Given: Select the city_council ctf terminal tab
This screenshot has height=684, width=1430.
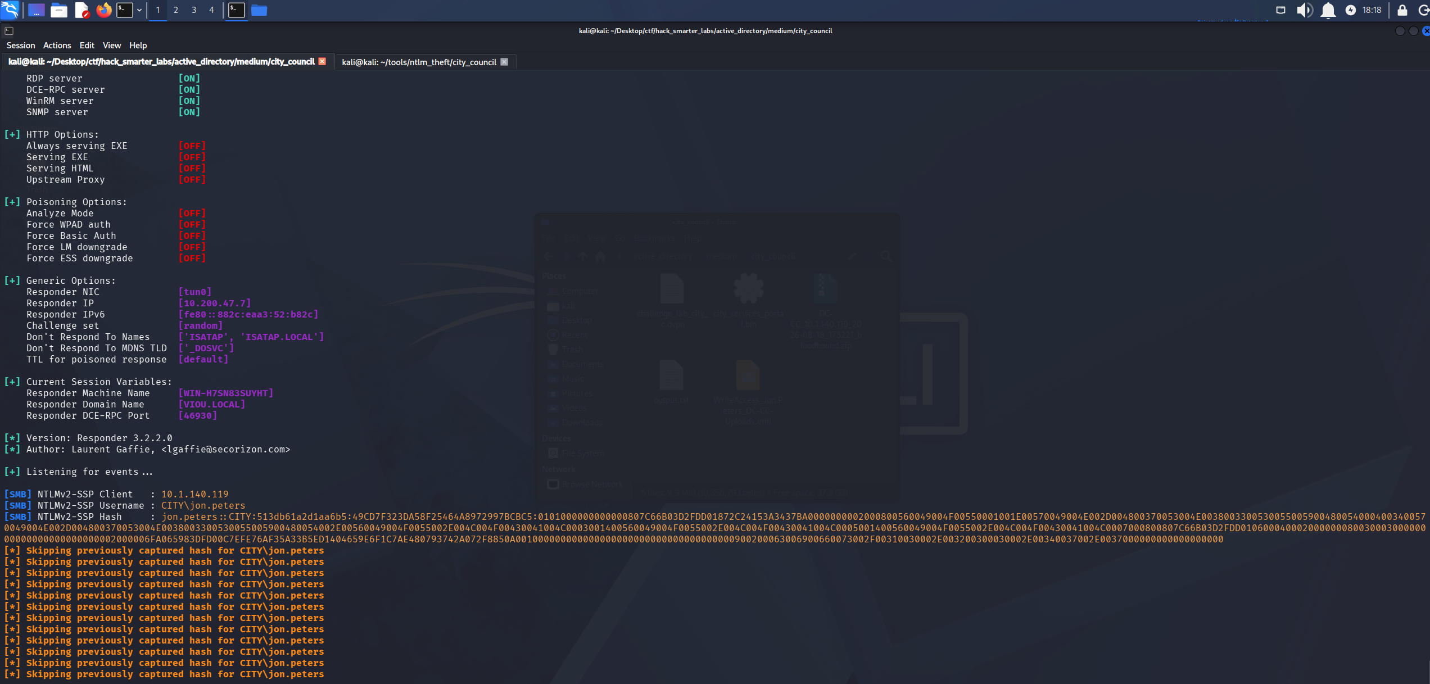Looking at the screenshot, I should [x=161, y=62].
